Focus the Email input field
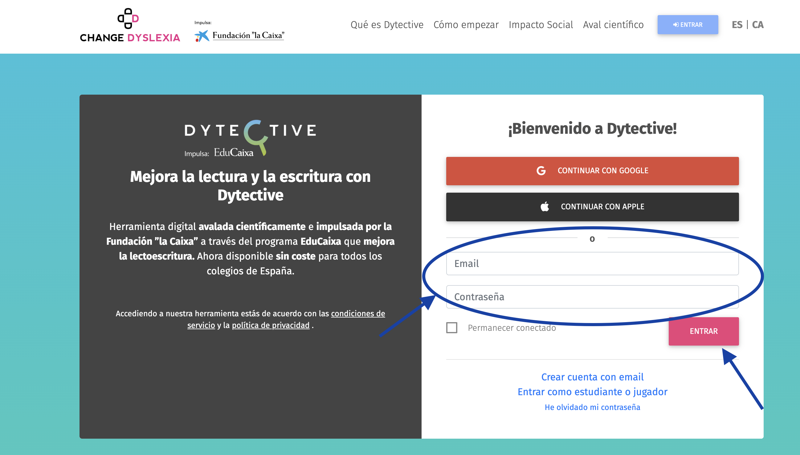The width and height of the screenshot is (800, 455). pos(592,264)
